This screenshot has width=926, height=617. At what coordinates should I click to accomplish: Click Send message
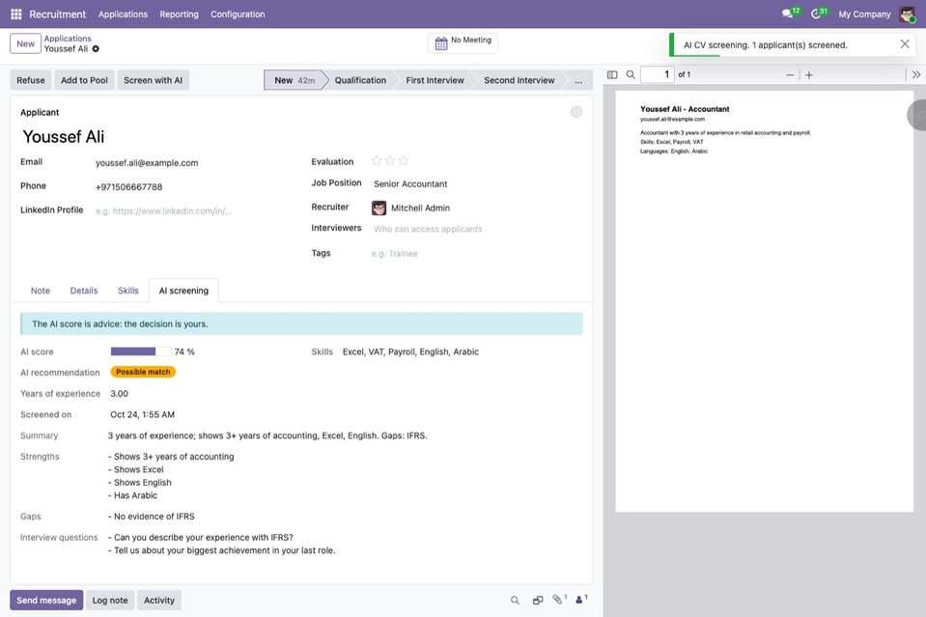pyautogui.click(x=46, y=601)
